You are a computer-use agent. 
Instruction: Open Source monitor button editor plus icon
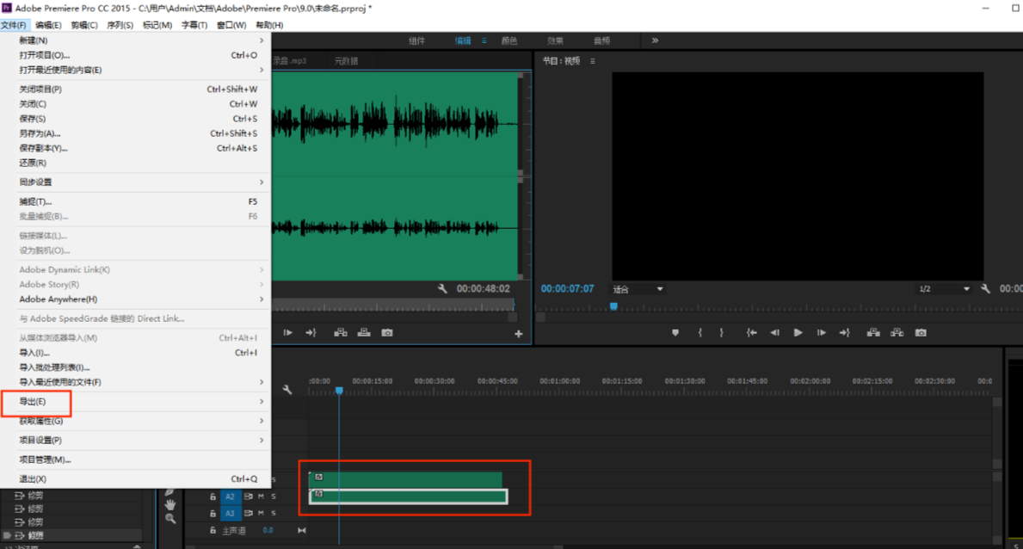click(519, 334)
